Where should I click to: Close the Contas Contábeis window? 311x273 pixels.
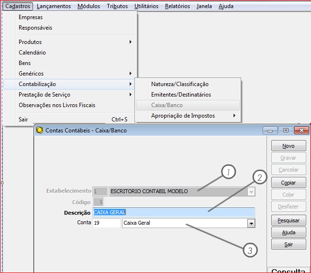point(302,131)
